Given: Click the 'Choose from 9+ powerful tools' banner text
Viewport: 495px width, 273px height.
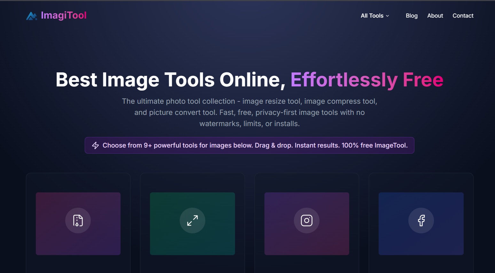Looking at the screenshot, I should 255,145.
